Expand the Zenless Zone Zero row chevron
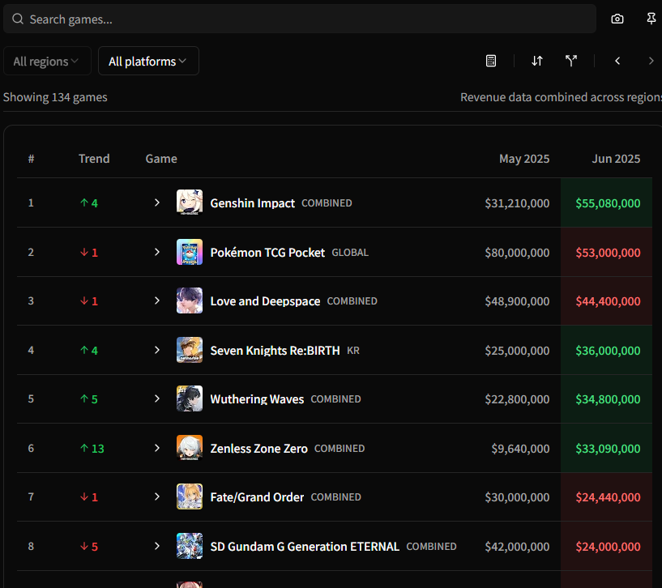This screenshot has height=588, width=662. click(157, 448)
